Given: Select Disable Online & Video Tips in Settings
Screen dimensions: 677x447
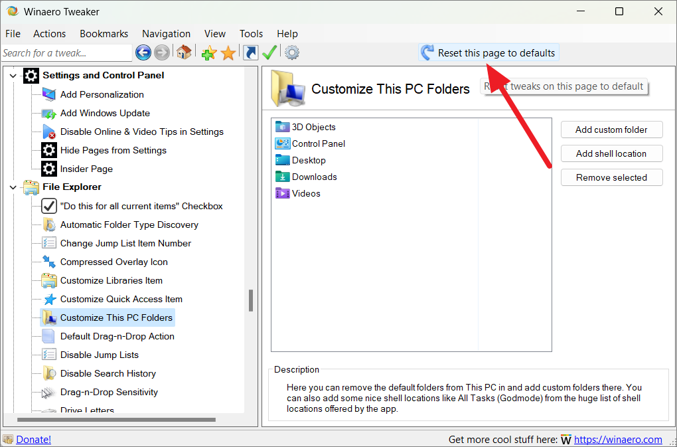Looking at the screenshot, I should coord(142,132).
